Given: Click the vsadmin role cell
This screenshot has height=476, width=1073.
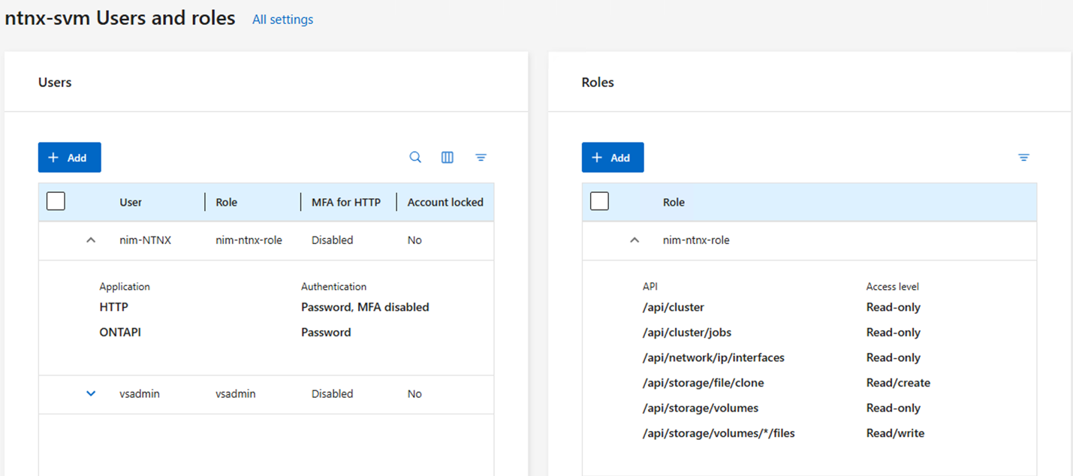Looking at the screenshot, I should coord(236,393).
